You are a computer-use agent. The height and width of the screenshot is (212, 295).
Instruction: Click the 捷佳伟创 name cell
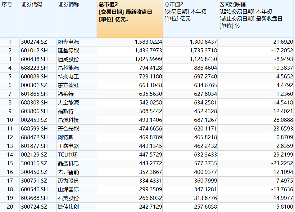tap(68, 207)
